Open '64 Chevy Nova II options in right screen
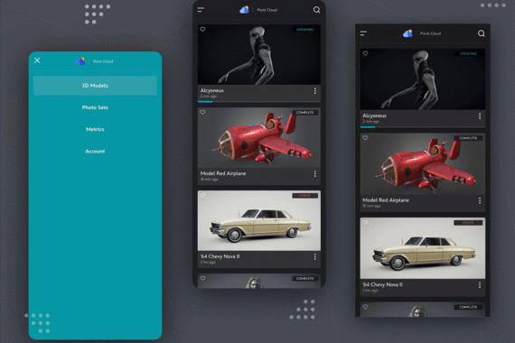The image size is (515, 343). coord(480,285)
